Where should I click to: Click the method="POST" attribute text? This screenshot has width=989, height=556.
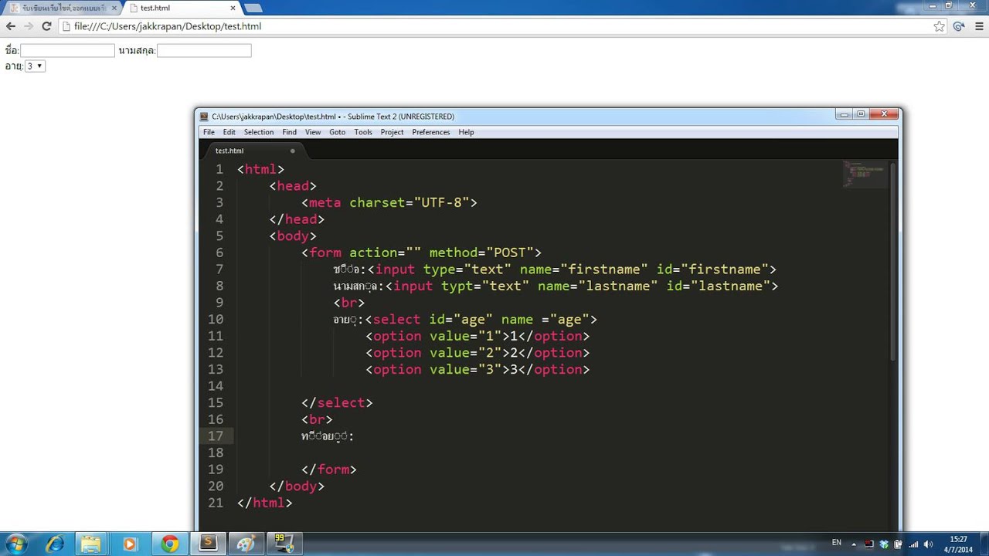point(481,253)
